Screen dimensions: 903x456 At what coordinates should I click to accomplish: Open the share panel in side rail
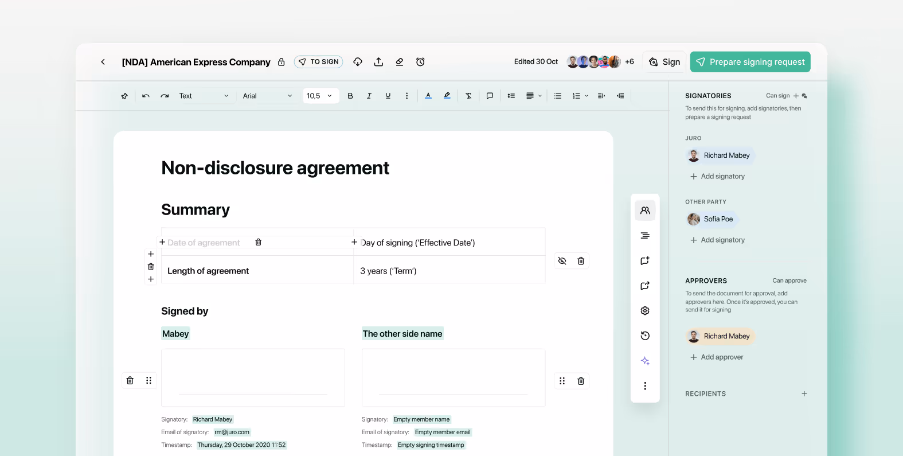point(645,286)
